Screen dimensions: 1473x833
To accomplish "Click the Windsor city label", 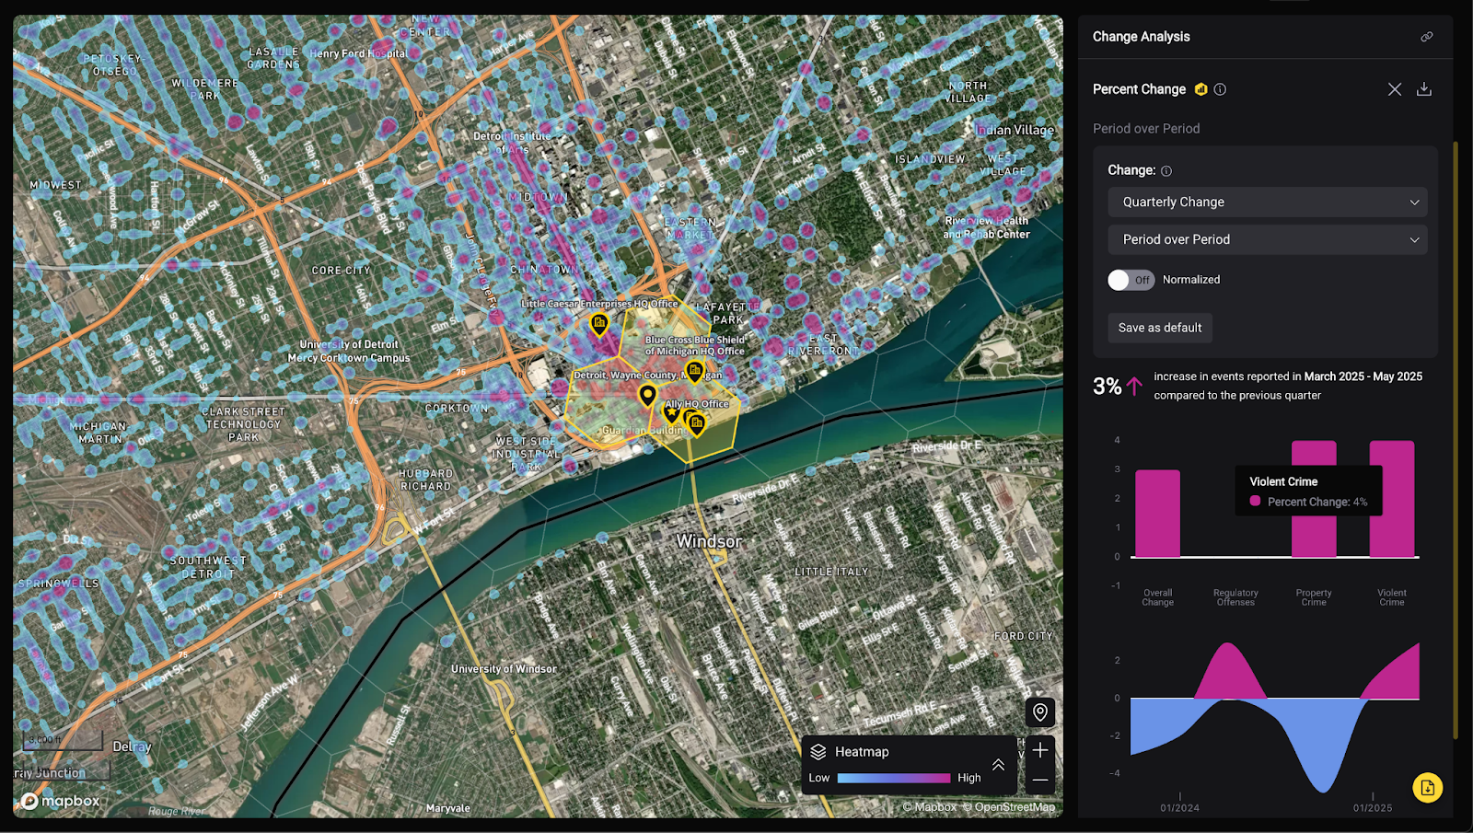I will pyautogui.click(x=709, y=541).
